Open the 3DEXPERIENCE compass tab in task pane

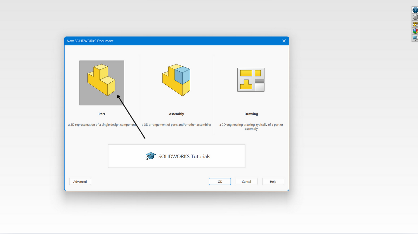pyautogui.click(x=415, y=10)
